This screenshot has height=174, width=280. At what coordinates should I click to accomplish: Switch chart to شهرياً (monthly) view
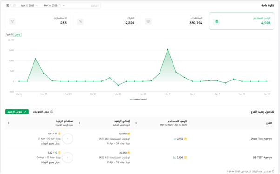pyautogui.click(x=9, y=34)
